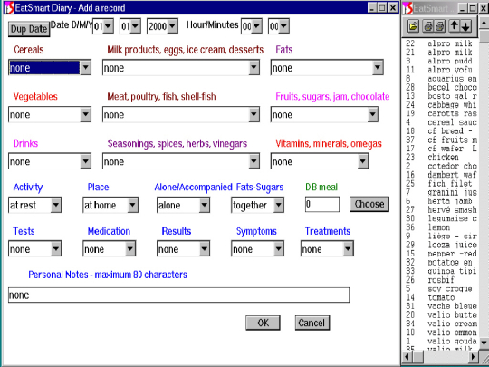The height and width of the screenshot is (367, 489).
Task: Select the cabbage whi list row
Action: [x=440, y=104]
